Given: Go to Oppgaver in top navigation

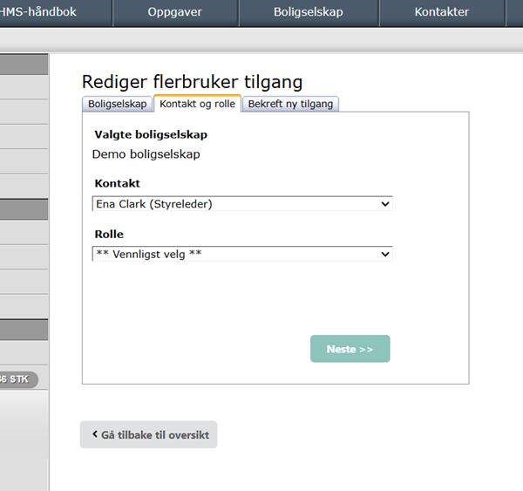Looking at the screenshot, I should 175,12.
